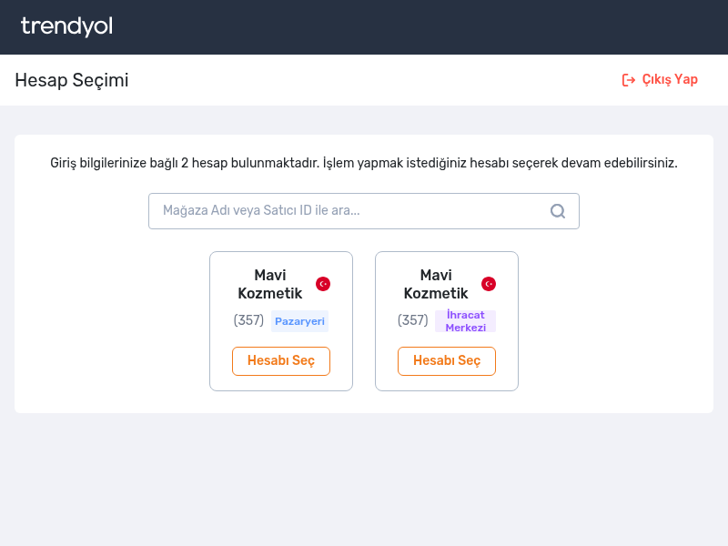Click Mavi Kozmetik title on İhracat Merkezi card
728x546 pixels.
tap(436, 284)
